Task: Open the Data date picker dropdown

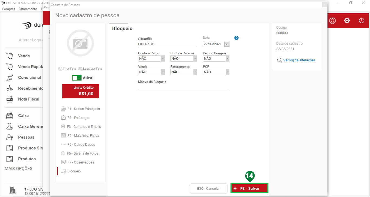Action: tap(227, 44)
